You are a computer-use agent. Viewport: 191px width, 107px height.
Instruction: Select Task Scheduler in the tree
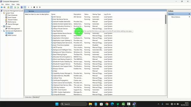(13, 15)
